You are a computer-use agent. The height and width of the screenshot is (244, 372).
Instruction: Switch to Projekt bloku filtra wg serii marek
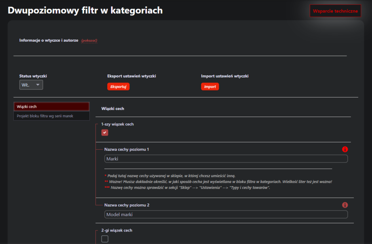51,116
